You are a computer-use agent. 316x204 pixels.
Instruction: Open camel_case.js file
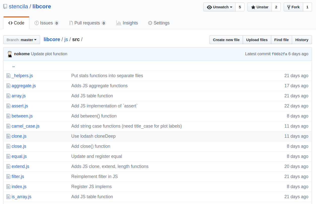pos(25,126)
